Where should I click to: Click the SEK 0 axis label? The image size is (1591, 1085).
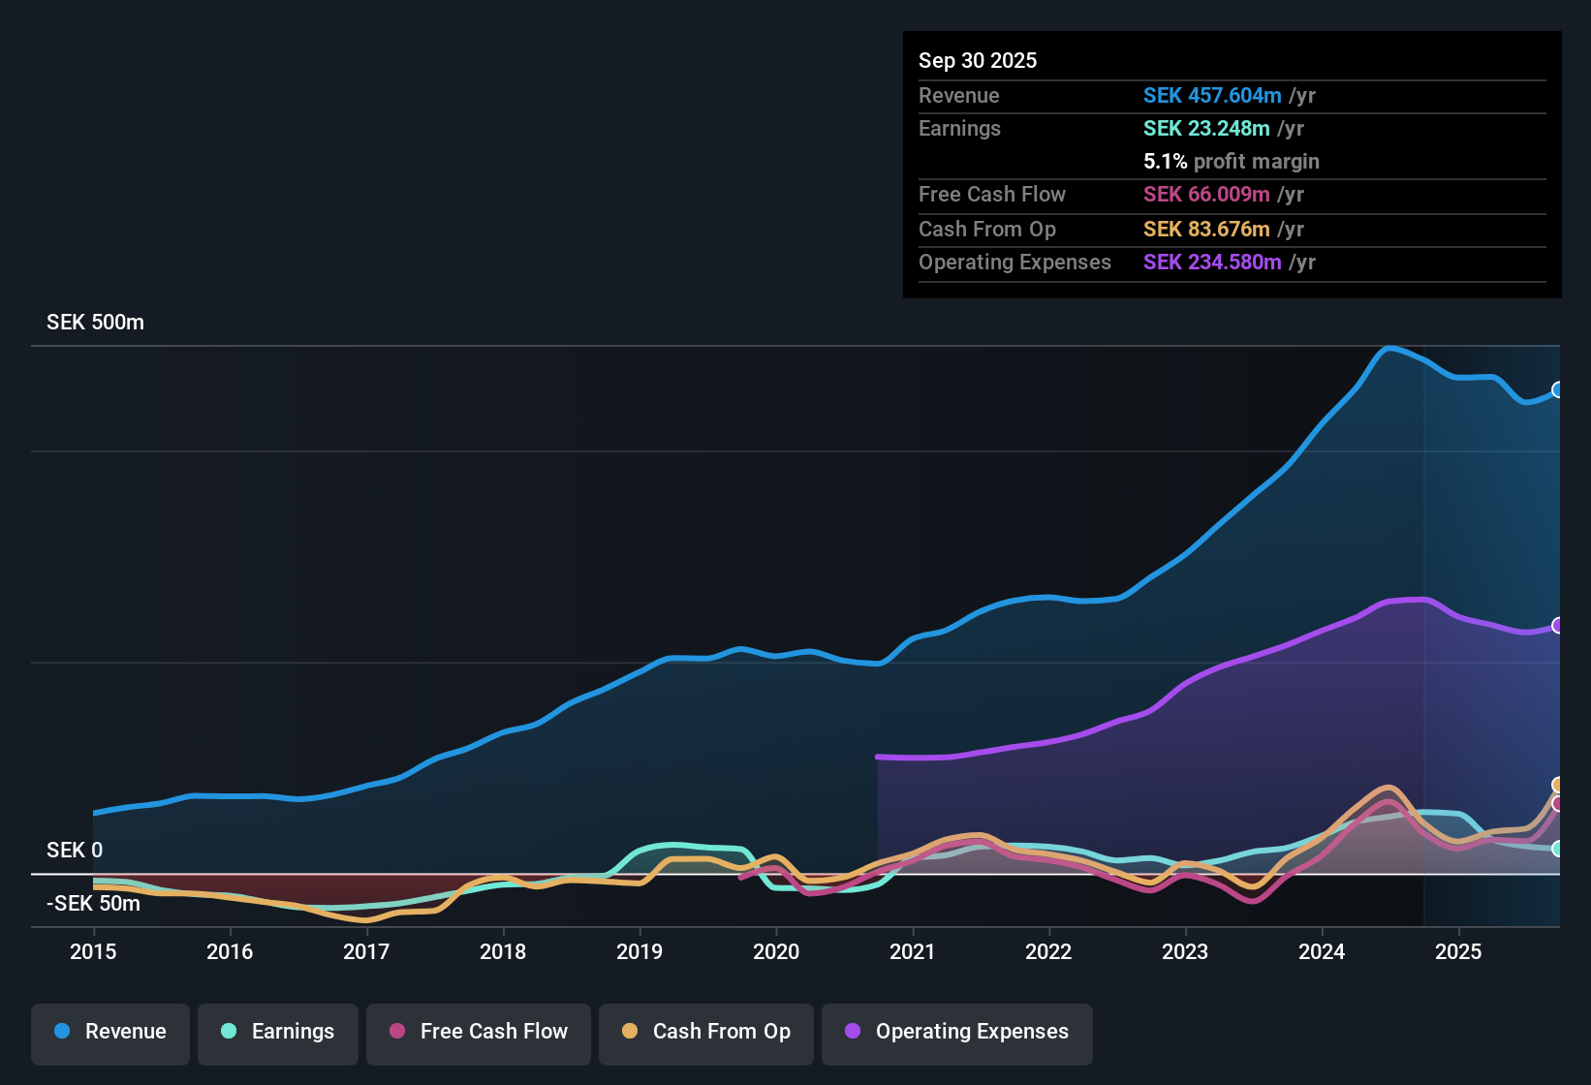75,850
